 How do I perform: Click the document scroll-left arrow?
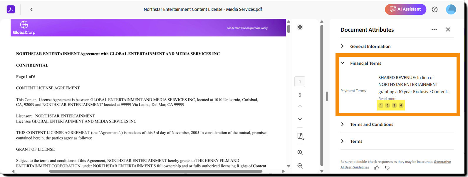(13, 171)
